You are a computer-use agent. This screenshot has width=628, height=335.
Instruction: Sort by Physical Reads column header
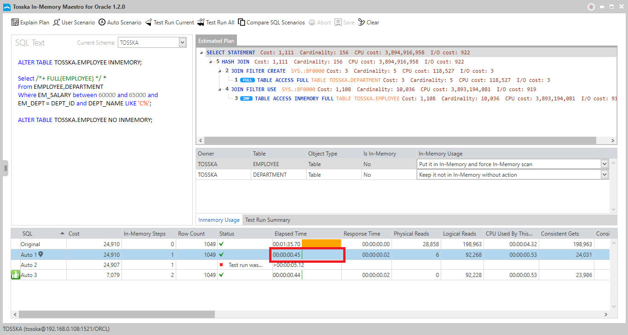click(x=416, y=233)
